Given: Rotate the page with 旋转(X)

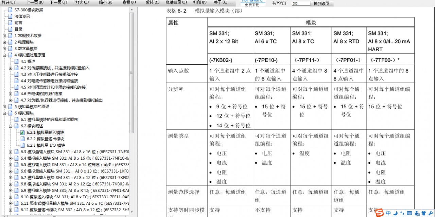Looking at the screenshot, I should point(153,2).
